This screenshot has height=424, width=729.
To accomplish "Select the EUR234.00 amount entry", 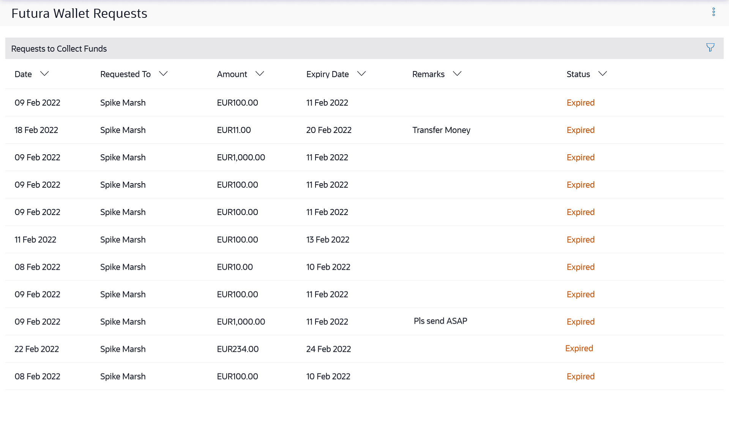I will tap(238, 349).
